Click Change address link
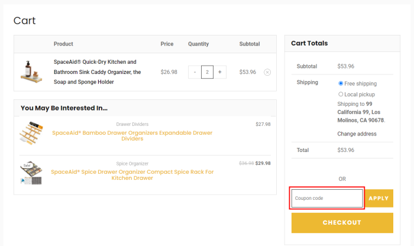 coord(357,134)
